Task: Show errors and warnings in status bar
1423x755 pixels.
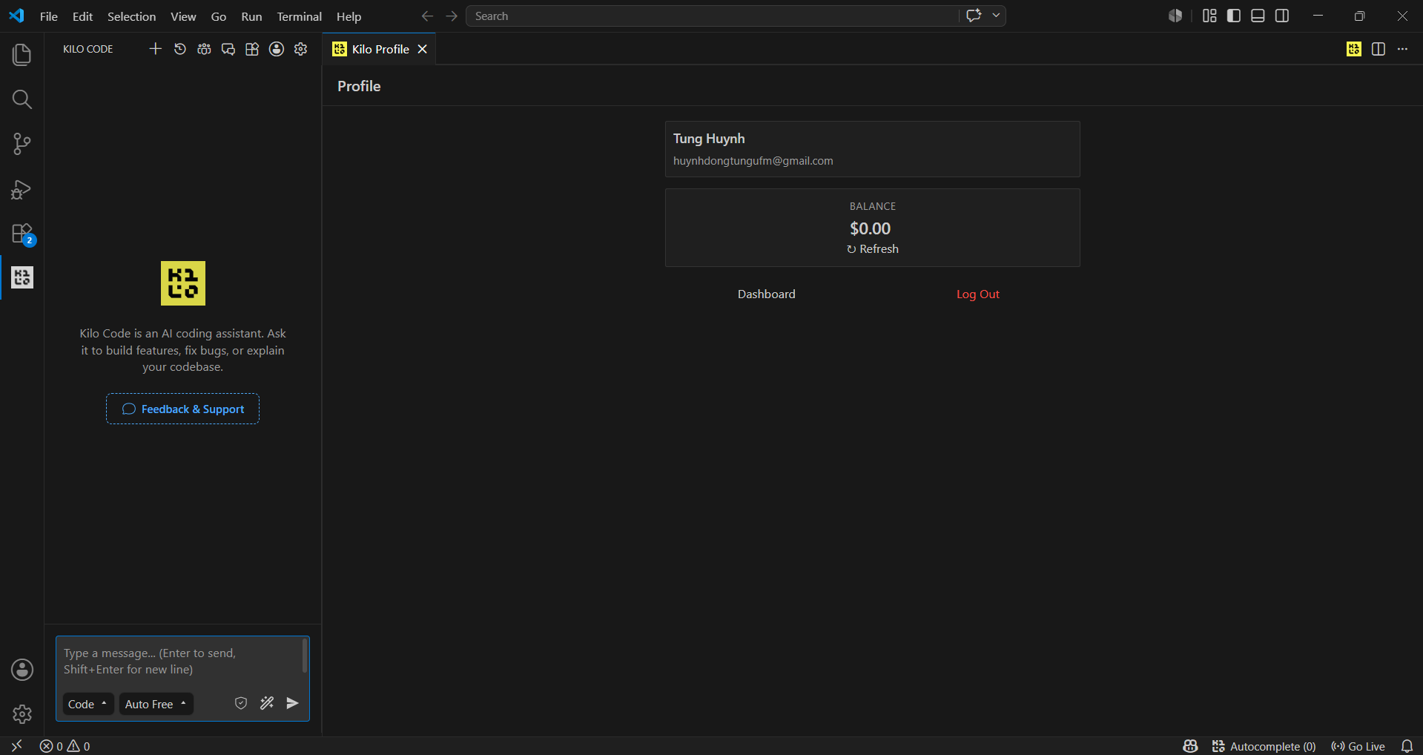Action: (x=65, y=746)
